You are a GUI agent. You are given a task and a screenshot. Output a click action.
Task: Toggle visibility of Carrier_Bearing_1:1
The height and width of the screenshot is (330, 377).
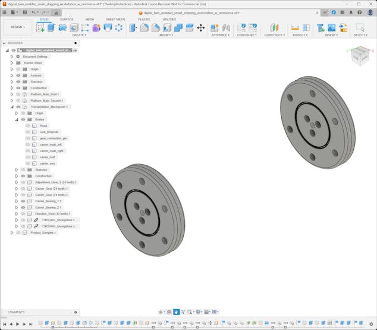click(x=23, y=201)
